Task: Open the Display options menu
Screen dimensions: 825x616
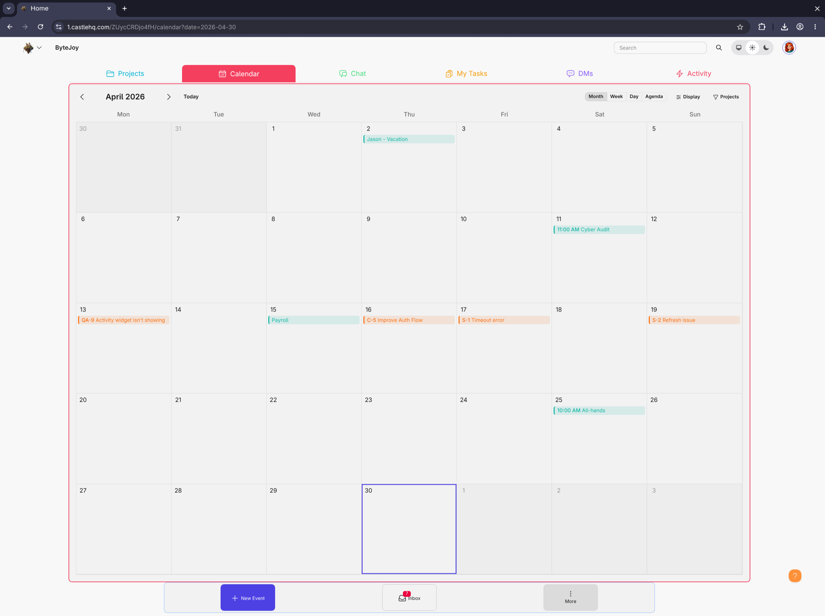Action: coord(688,97)
